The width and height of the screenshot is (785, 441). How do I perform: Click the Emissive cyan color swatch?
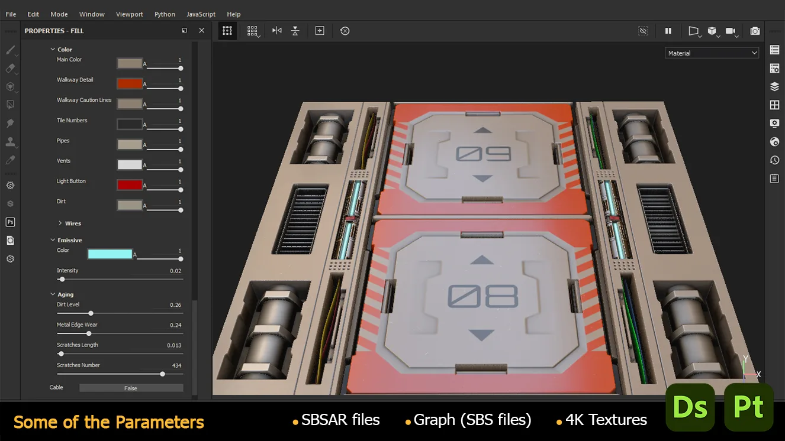point(110,254)
